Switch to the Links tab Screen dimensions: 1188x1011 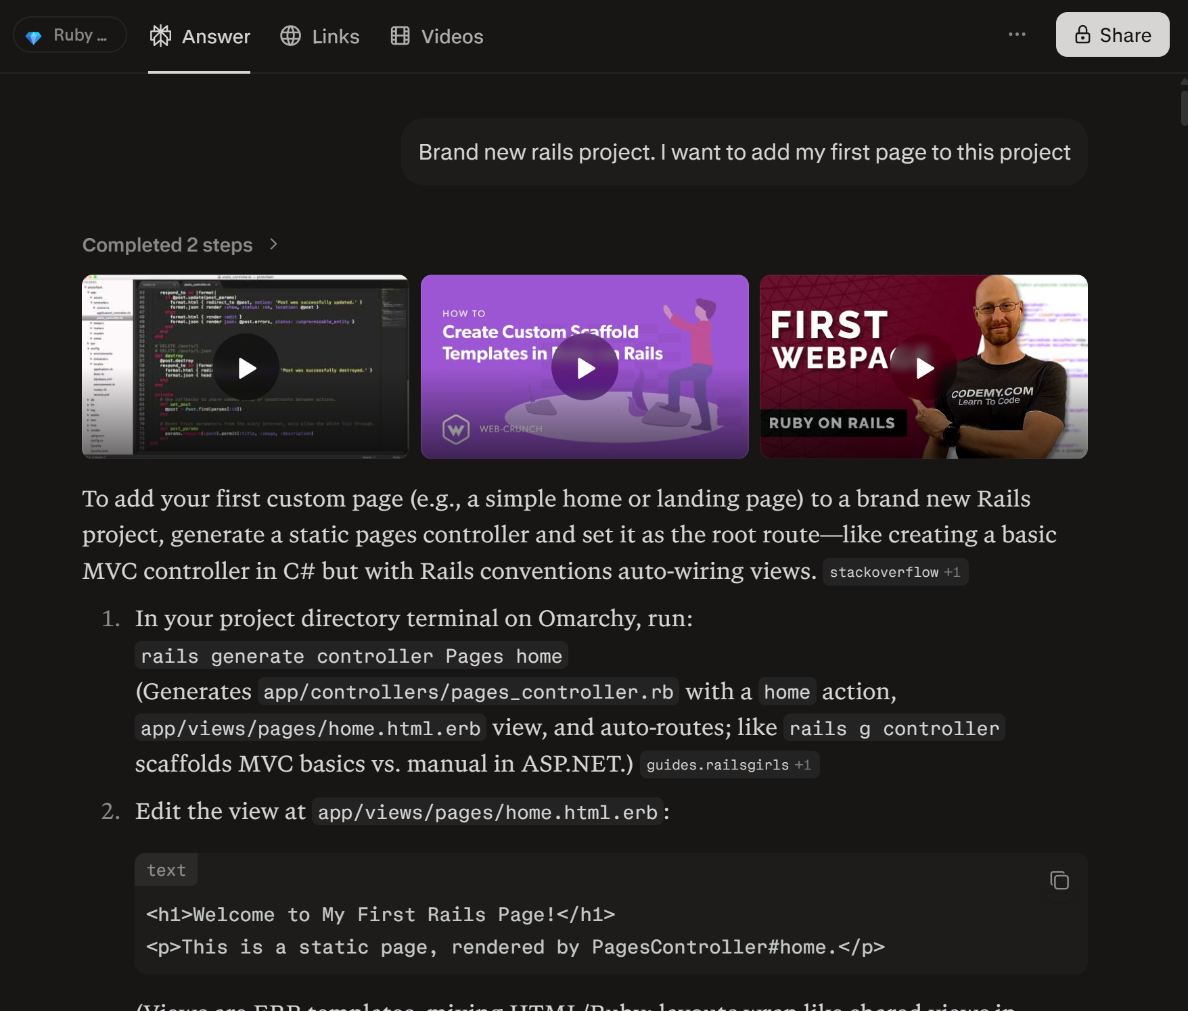point(320,37)
